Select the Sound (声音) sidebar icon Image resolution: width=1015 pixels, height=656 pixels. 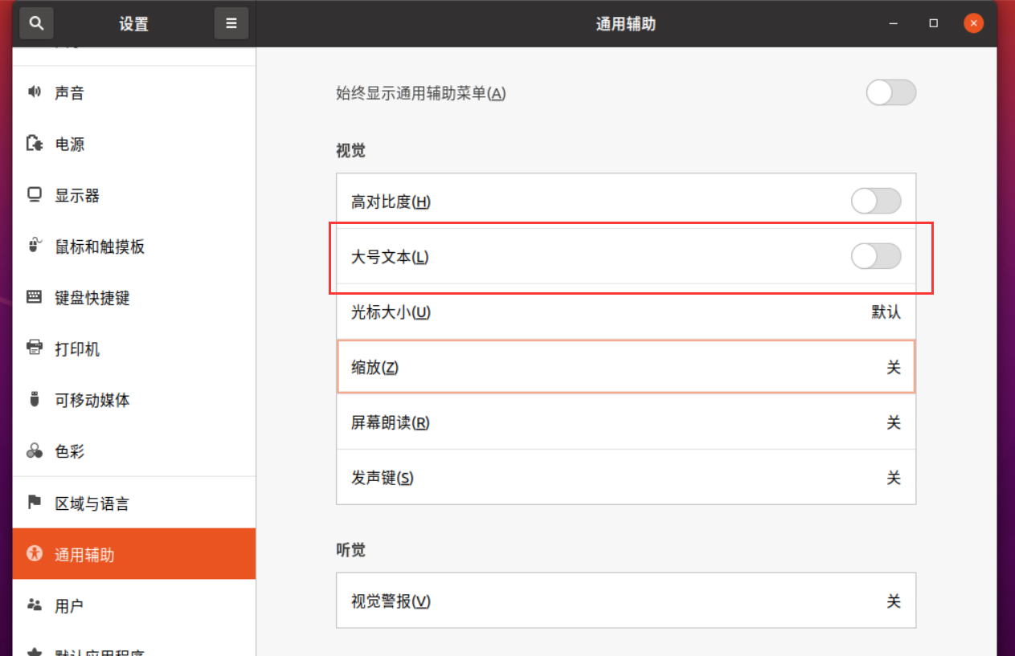point(35,92)
